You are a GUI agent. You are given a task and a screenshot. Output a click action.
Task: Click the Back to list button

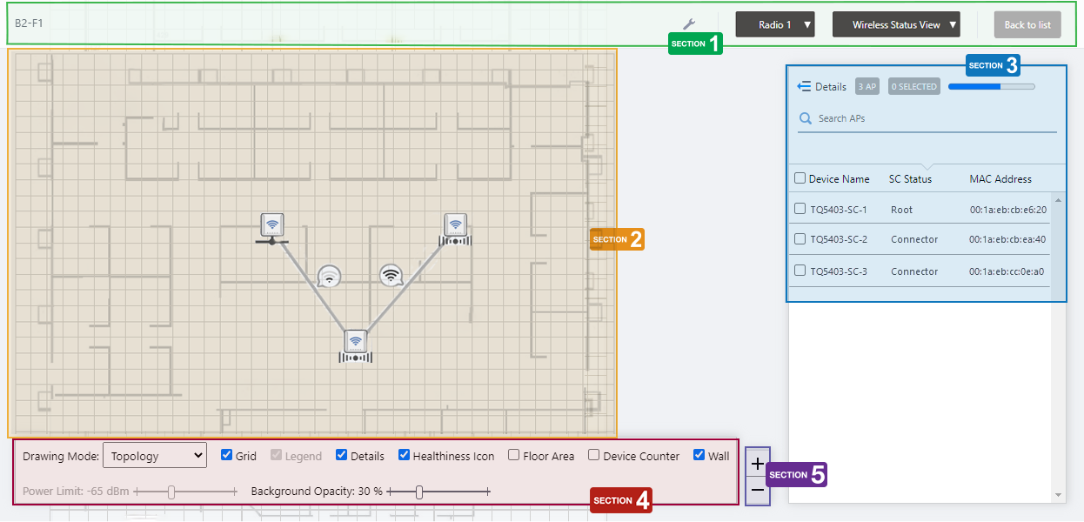1027,24
